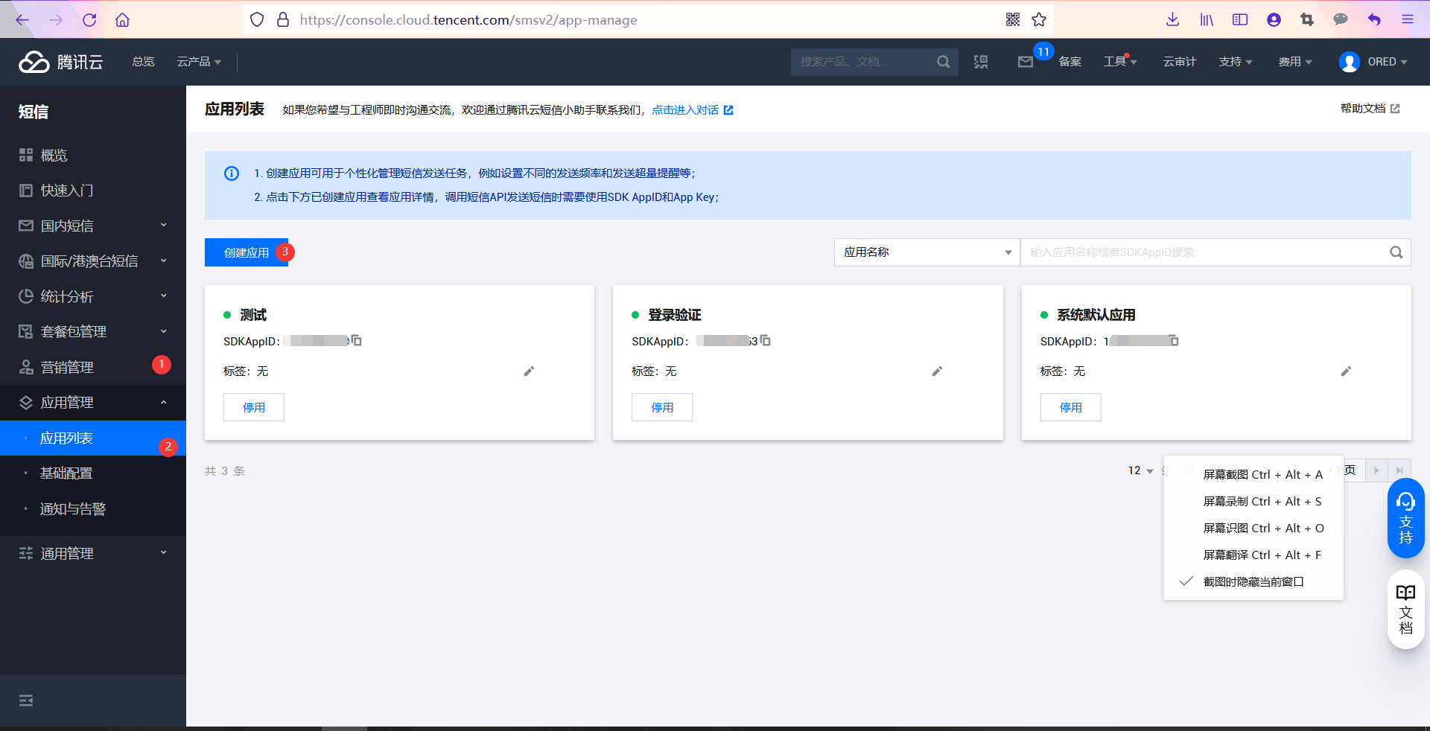Open the 帮助文档 link

coord(1370,109)
